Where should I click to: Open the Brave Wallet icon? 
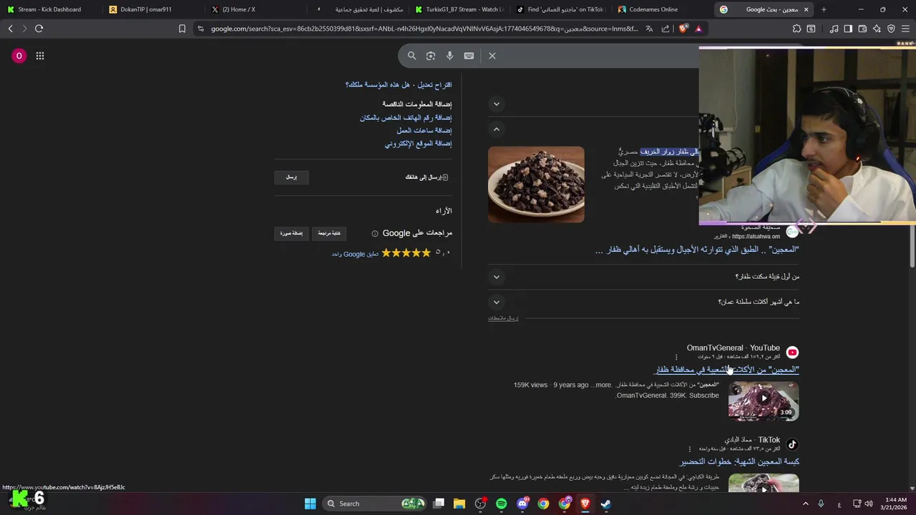tap(862, 29)
